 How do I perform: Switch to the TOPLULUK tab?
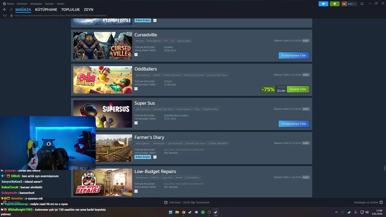coord(71,10)
